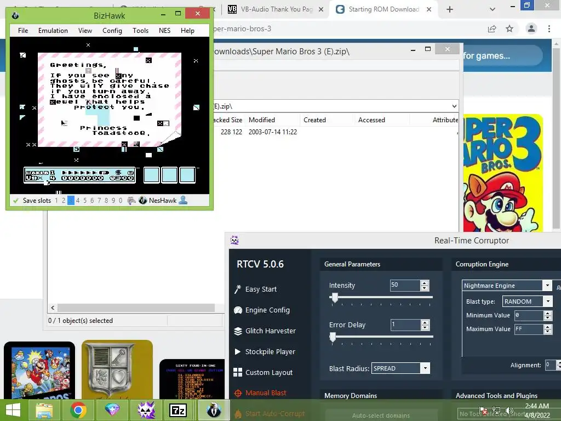This screenshot has height=421, width=561.
Task: Close the Starting ROM Download tab
Action: (x=428, y=10)
